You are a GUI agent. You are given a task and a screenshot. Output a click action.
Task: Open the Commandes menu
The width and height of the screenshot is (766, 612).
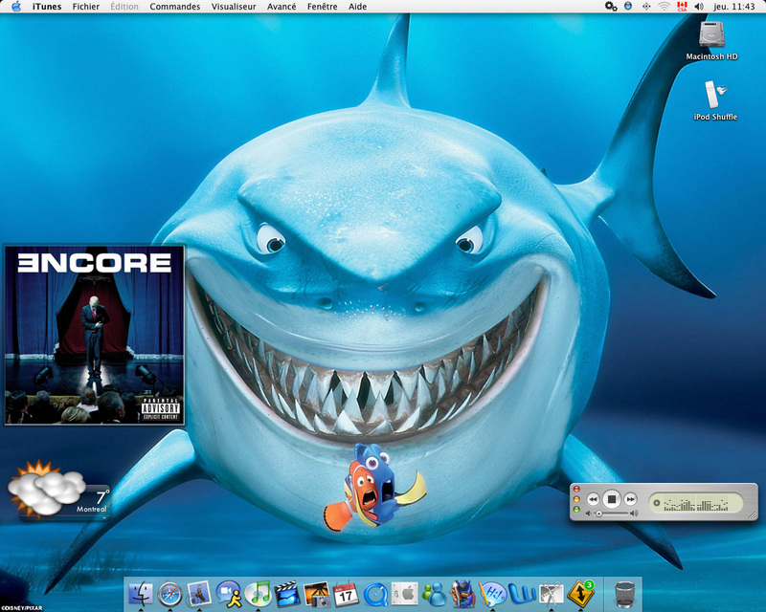pyautogui.click(x=175, y=7)
